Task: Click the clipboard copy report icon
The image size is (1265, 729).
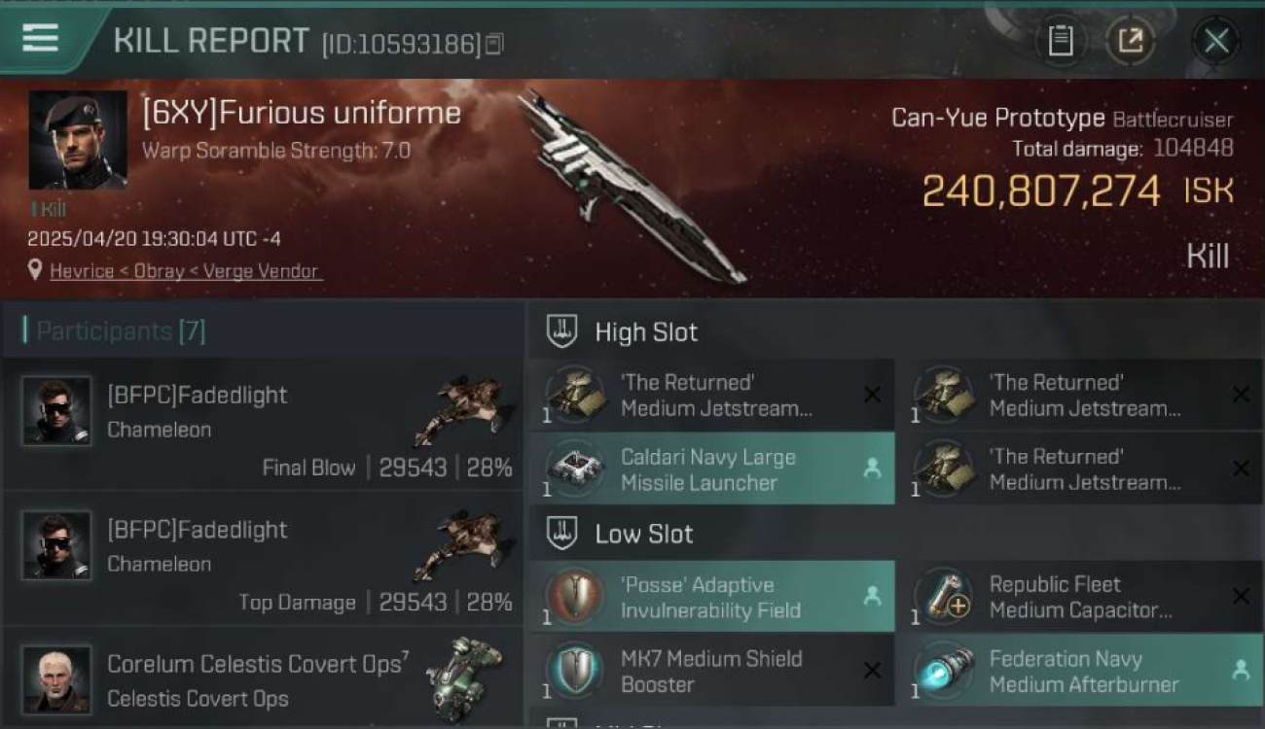Action: pos(1061,41)
